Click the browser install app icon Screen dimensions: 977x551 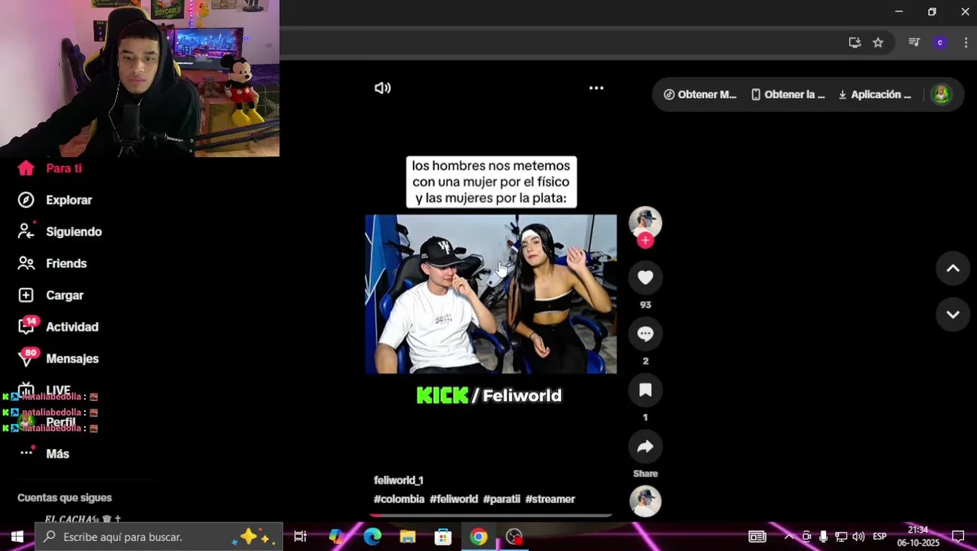click(854, 43)
